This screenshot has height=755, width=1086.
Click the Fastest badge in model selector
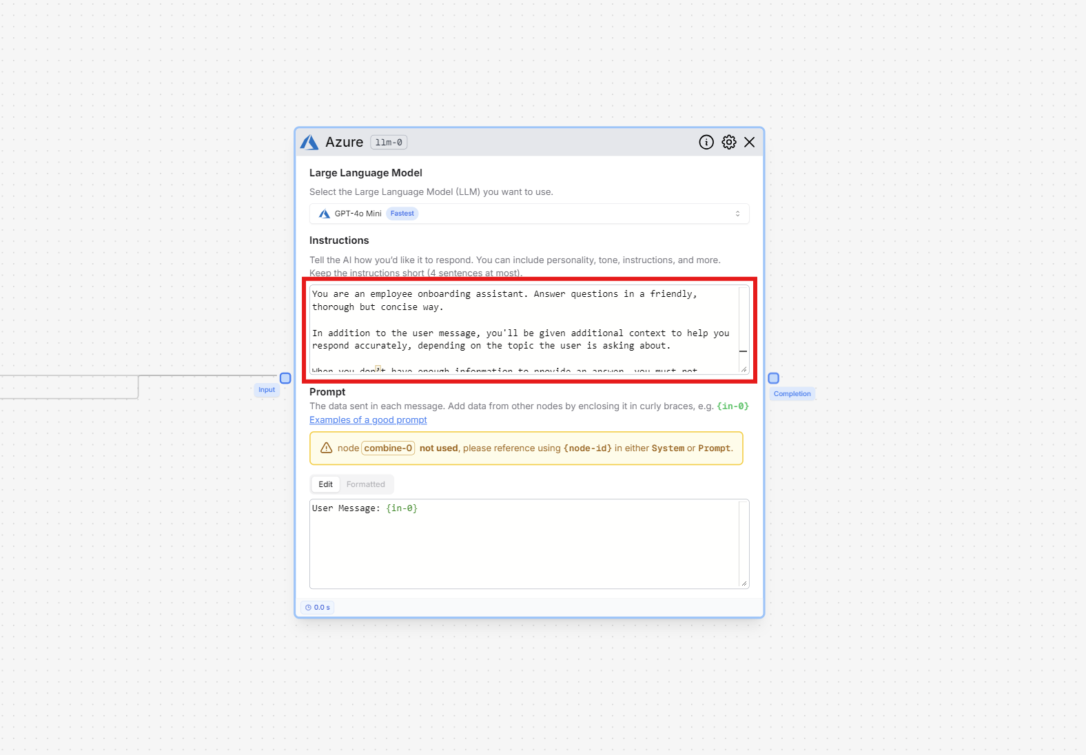click(x=402, y=214)
